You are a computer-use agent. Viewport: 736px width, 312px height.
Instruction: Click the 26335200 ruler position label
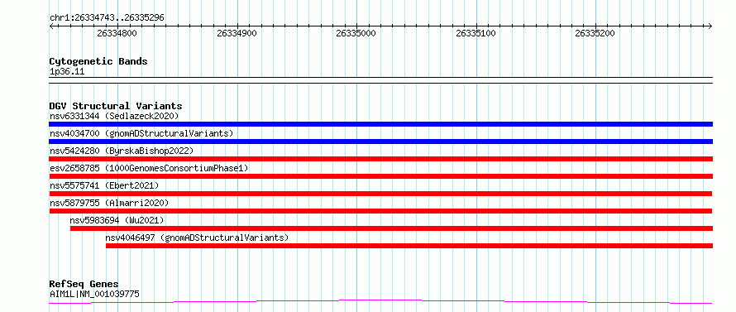[595, 34]
